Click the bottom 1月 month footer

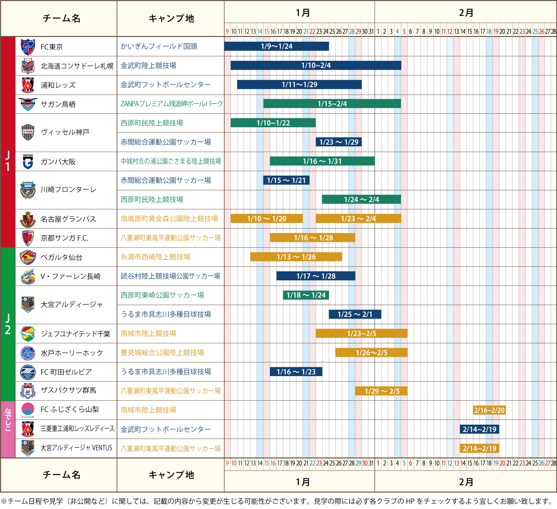[x=303, y=482]
